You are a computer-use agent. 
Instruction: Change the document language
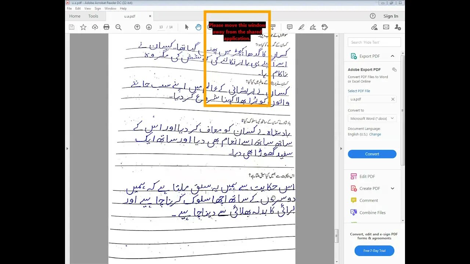pos(375,134)
